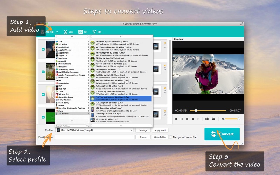Viewport: 280px width, 175px height.
Task: Uncheck the fourth video's checkbox
Action: click(43, 117)
